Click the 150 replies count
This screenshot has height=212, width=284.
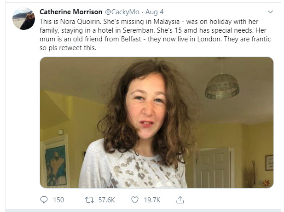(58, 200)
